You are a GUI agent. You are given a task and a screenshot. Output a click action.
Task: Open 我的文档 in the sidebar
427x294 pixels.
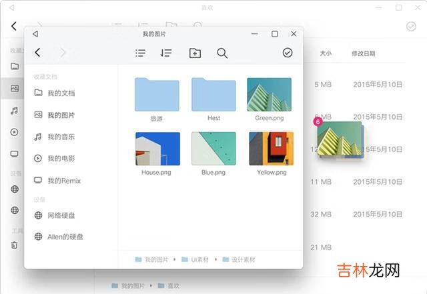pos(60,93)
